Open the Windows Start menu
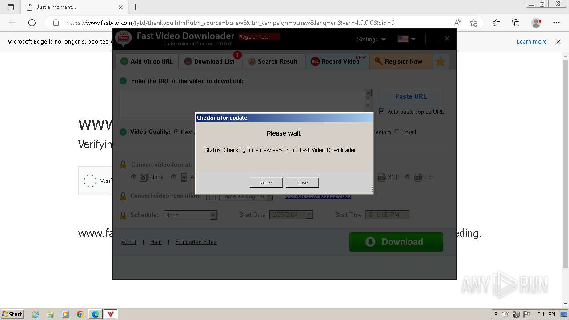Image resolution: width=569 pixels, height=320 pixels. 12,314
